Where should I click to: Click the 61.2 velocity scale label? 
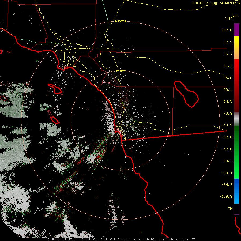click(228, 66)
